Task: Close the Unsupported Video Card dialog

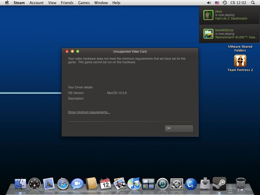Action: (67, 51)
